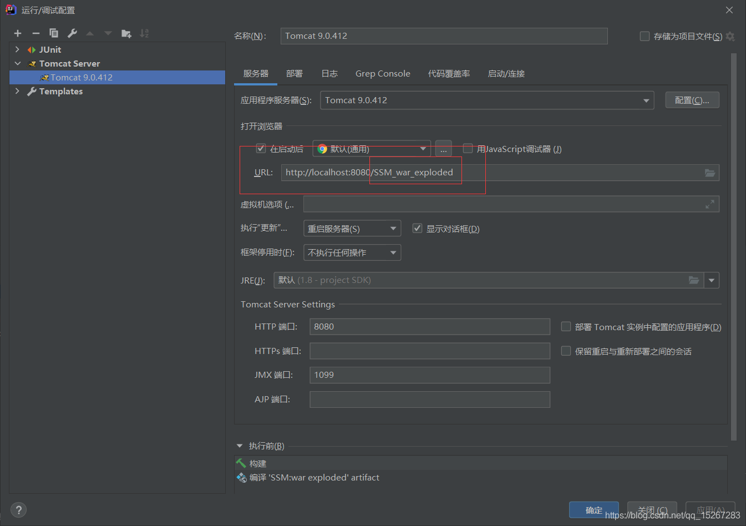Click the configuration name input field
This screenshot has height=526, width=746.
pyautogui.click(x=444, y=36)
